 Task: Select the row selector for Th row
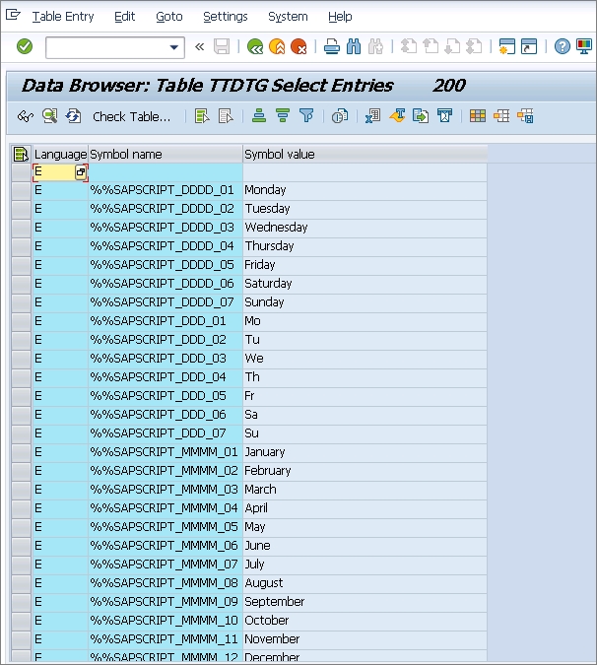click(22, 377)
